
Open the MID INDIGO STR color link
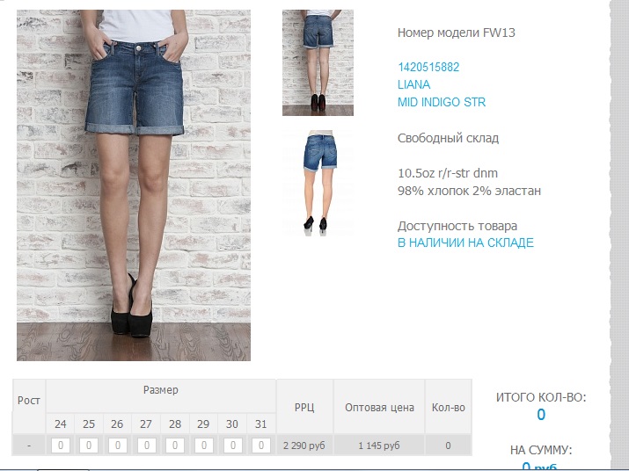(x=442, y=102)
